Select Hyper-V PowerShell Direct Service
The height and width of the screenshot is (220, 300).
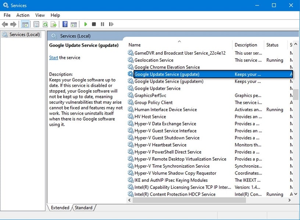210,152
